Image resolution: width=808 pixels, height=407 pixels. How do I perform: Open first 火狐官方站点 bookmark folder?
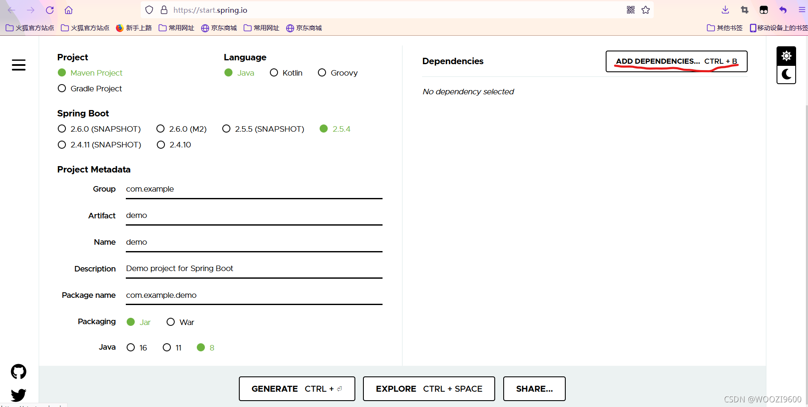point(30,28)
